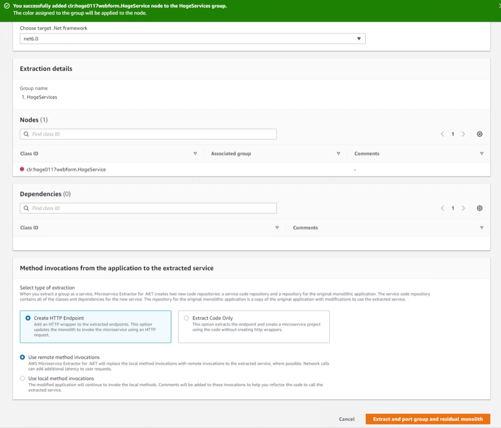Click Cancel button
Image resolution: width=501 pixels, height=428 pixels.
click(x=347, y=419)
